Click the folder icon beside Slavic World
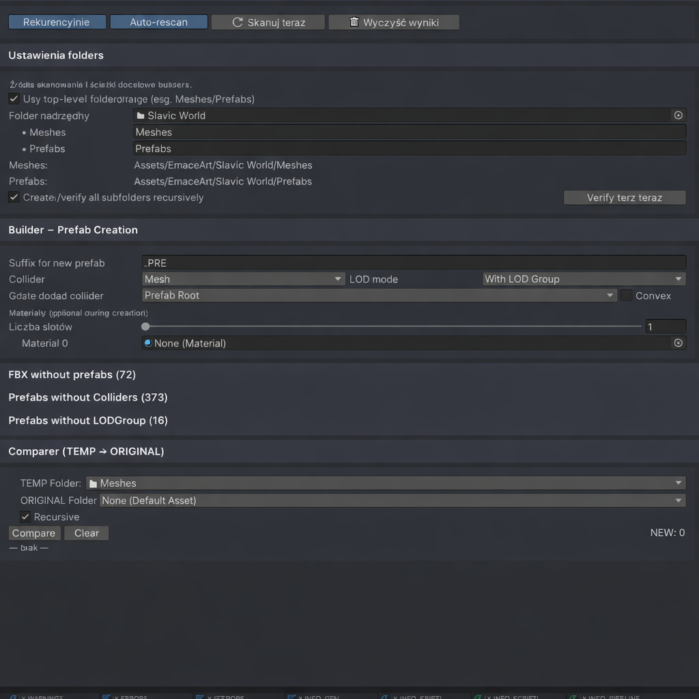 141,116
